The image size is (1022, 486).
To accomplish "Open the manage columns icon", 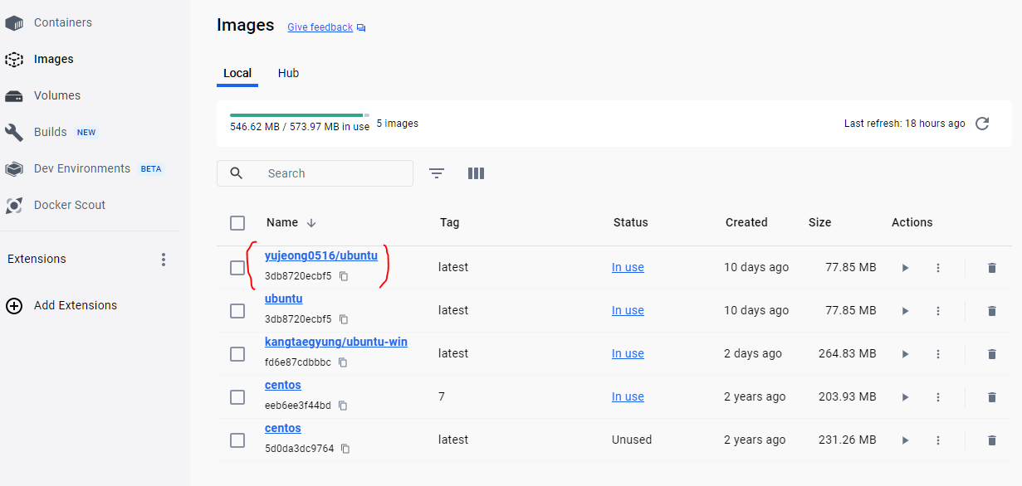I will [x=476, y=173].
